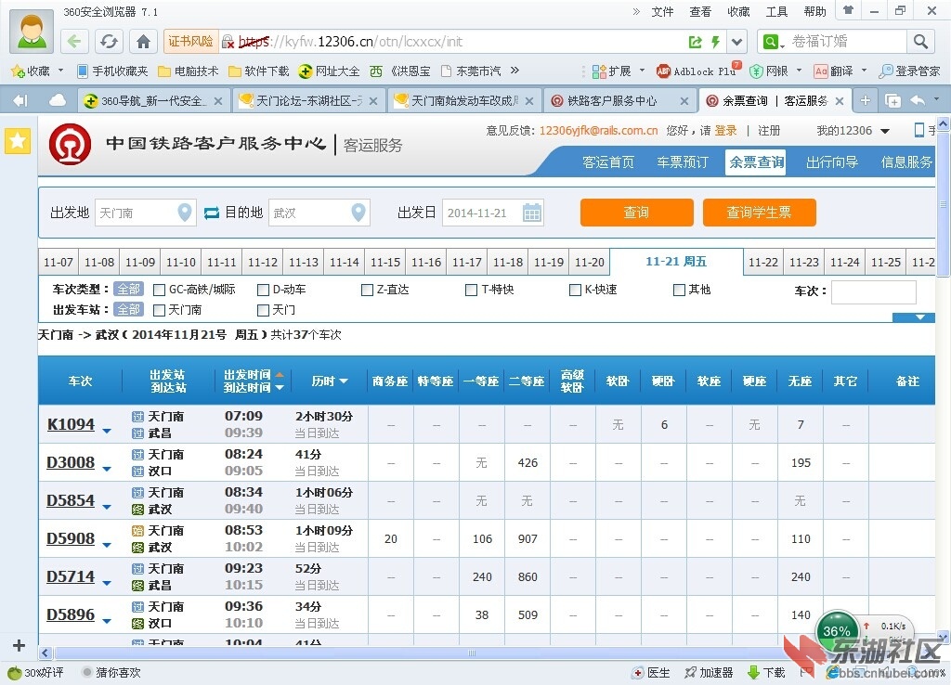Image resolution: width=951 pixels, height=685 pixels.
Task: Check the Z-直达 filter
Action: (367, 290)
